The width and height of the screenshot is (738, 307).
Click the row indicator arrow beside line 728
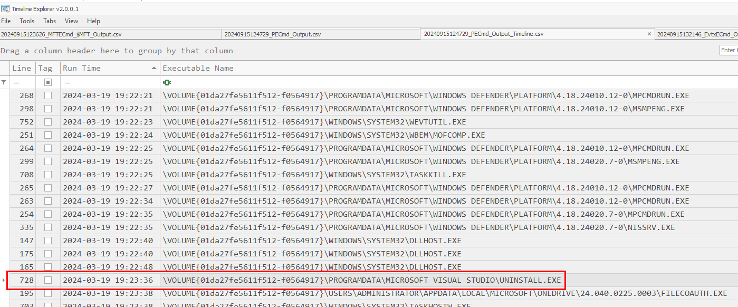point(4,280)
